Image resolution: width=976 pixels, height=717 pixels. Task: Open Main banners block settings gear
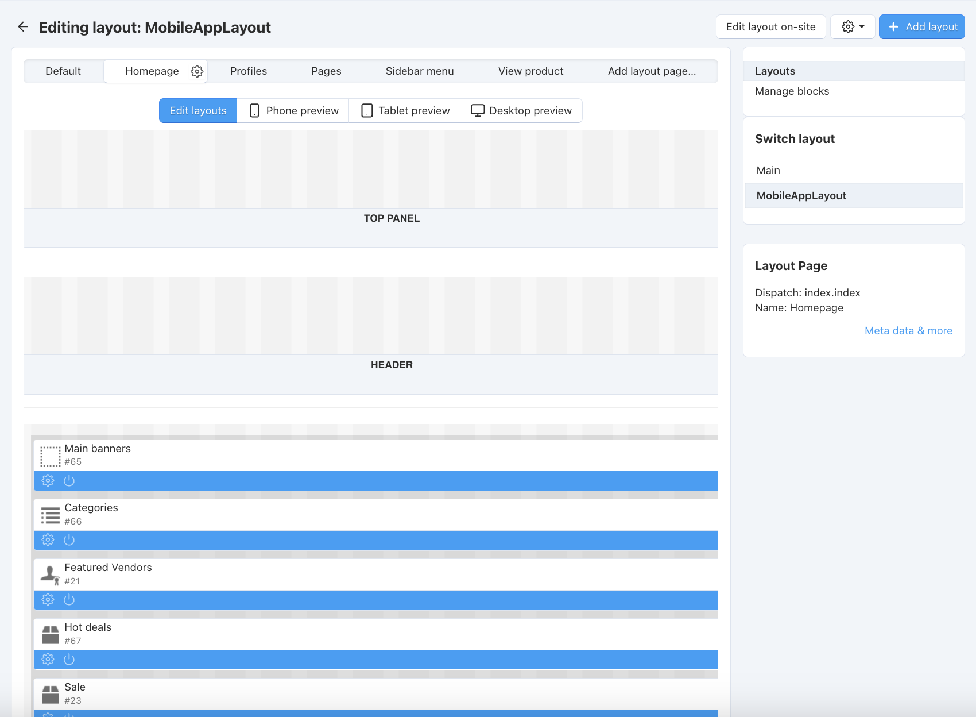pos(48,480)
